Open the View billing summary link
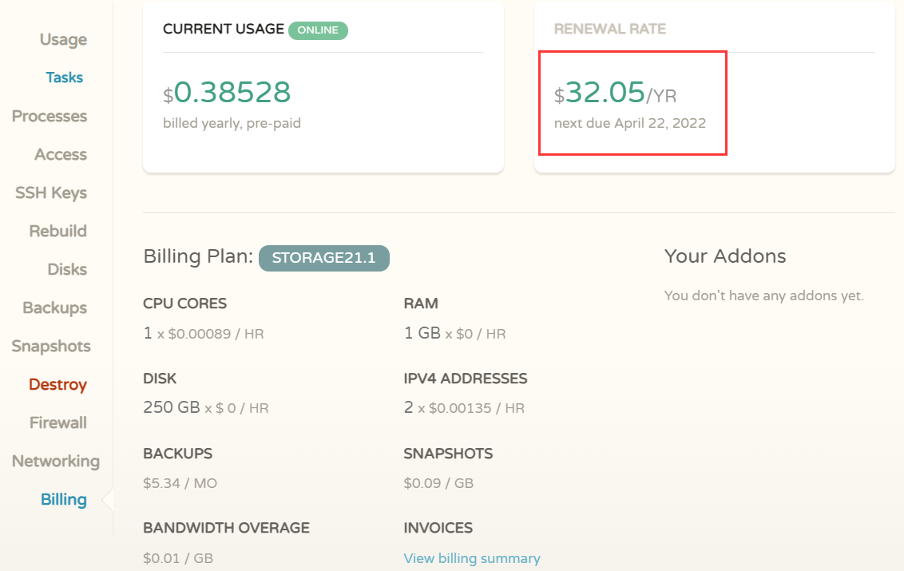904x571 pixels. [x=472, y=558]
